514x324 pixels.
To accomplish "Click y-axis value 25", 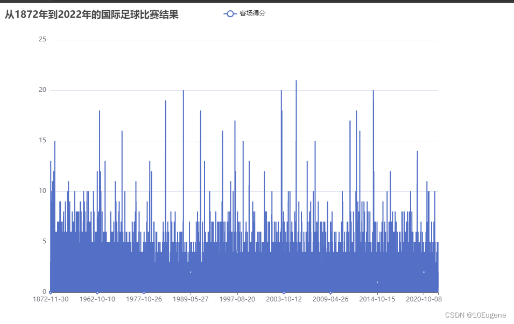I will coord(43,39).
